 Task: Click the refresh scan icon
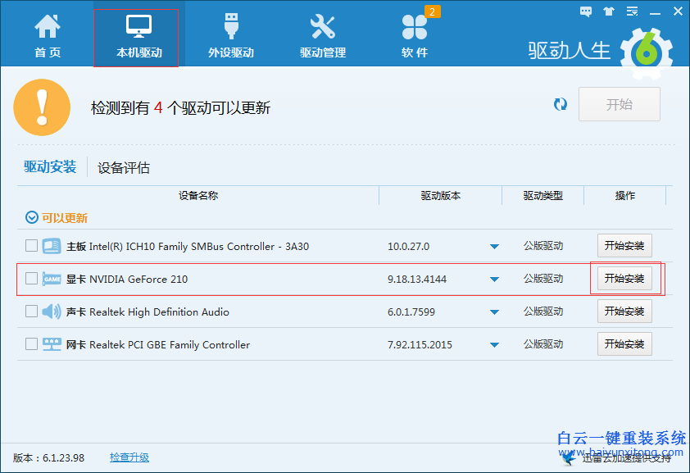pos(561,104)
